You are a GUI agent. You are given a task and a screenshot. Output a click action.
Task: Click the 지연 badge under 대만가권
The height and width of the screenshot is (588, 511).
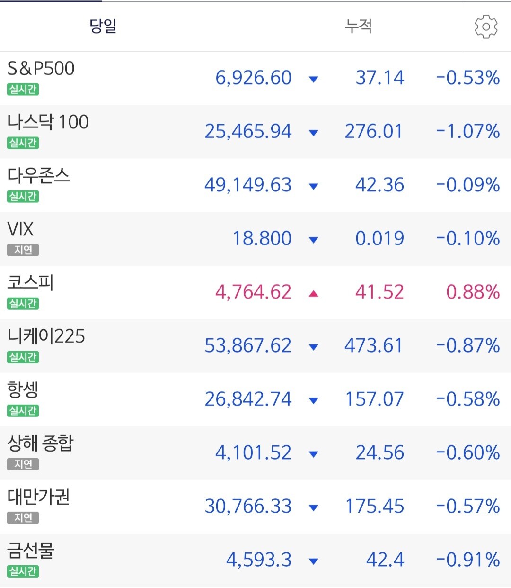tap(23, 518)
